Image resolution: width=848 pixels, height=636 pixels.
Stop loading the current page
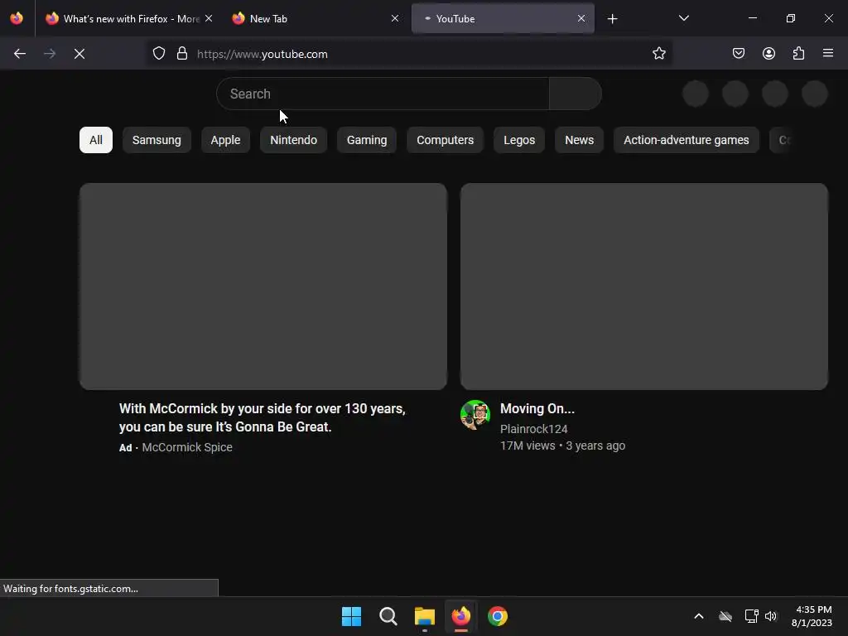pyautogui.click(x=79, y=54)
